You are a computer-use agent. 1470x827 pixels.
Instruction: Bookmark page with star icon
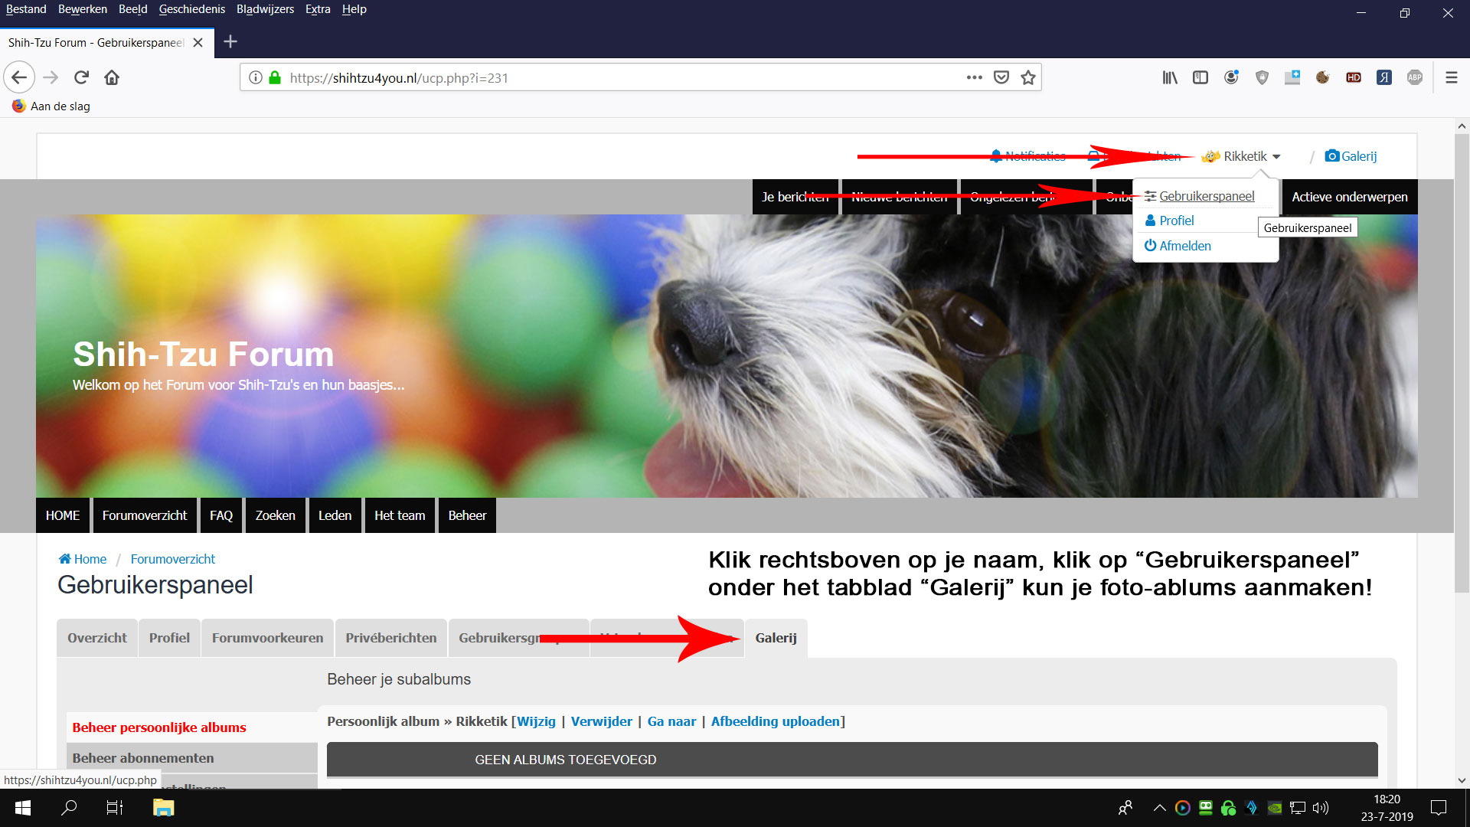(1028, 77)
